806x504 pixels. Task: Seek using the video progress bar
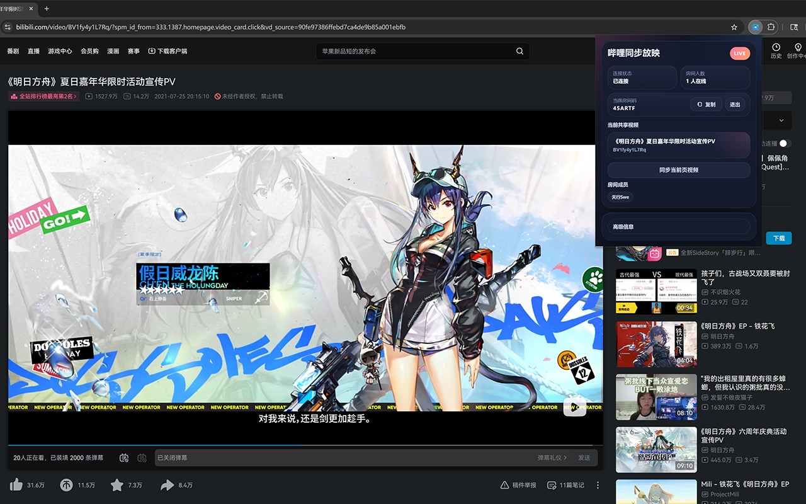click(305, 446)
